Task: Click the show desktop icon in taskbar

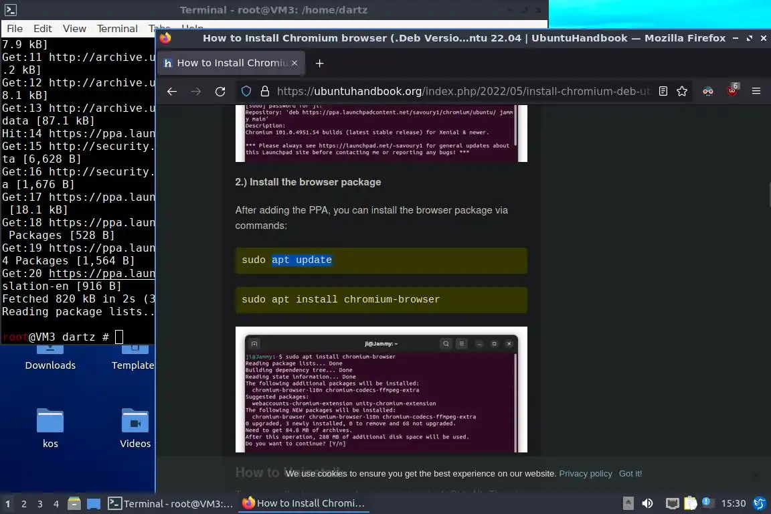Action: pyautogui.click(x=94, y=504)
